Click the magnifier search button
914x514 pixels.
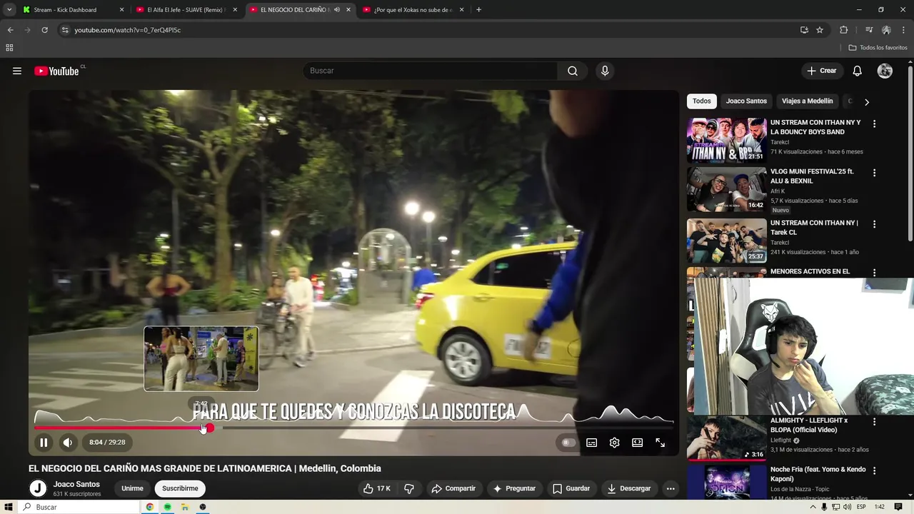[573, 71]
